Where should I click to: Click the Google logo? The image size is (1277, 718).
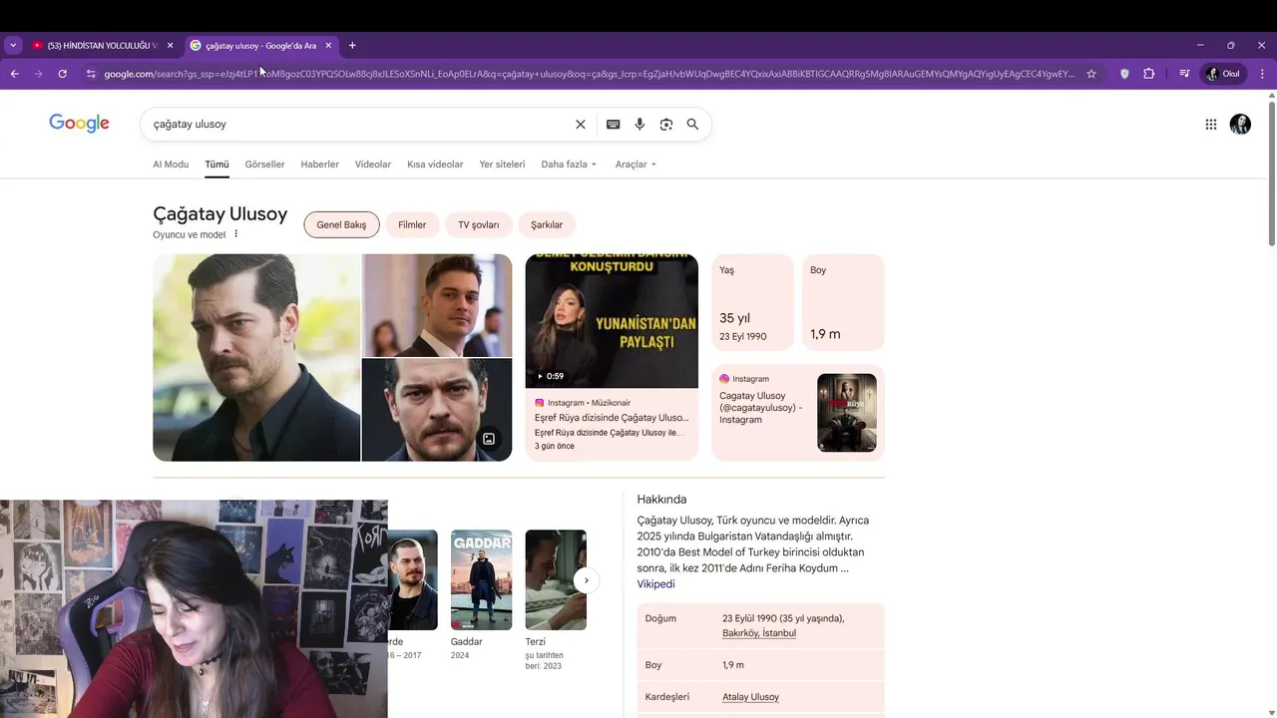click(x=79, y=124)
